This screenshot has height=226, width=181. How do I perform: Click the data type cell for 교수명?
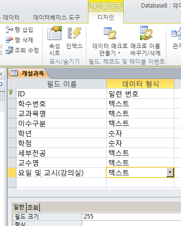[x=140, y=163]
